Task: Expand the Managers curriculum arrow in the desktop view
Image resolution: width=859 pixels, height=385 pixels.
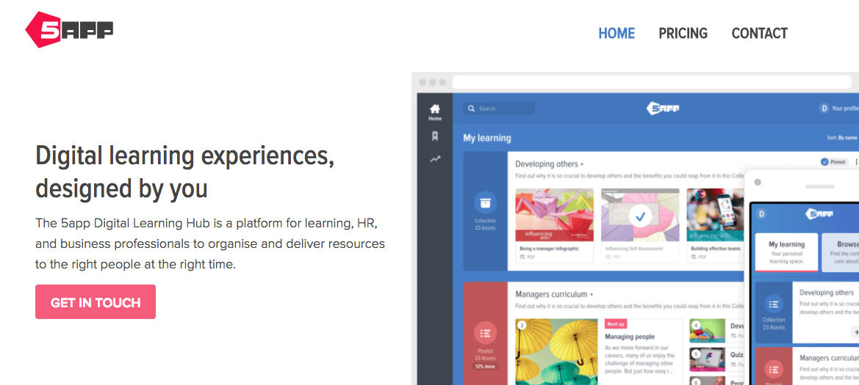Action: 592,294
